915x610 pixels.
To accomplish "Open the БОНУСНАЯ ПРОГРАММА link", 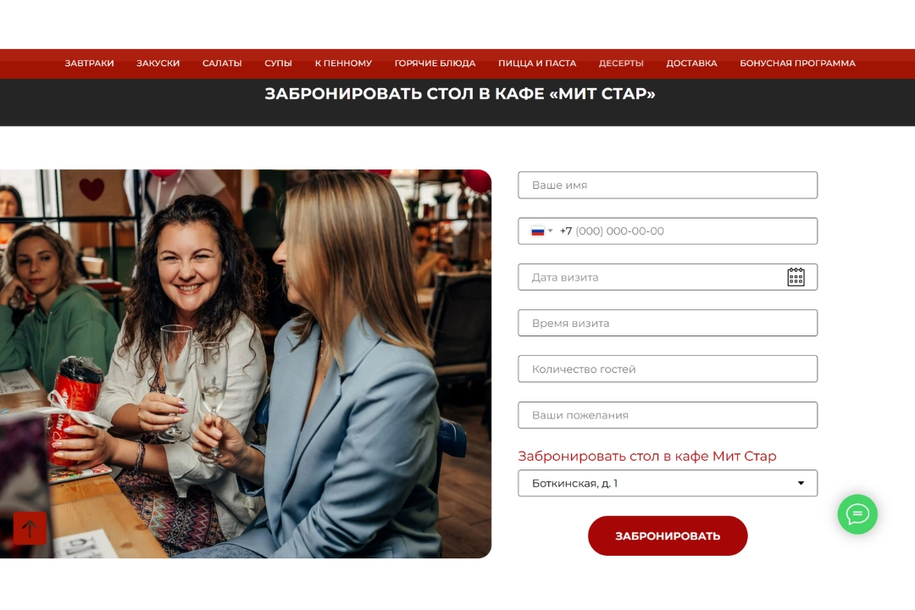I will 797,63.
